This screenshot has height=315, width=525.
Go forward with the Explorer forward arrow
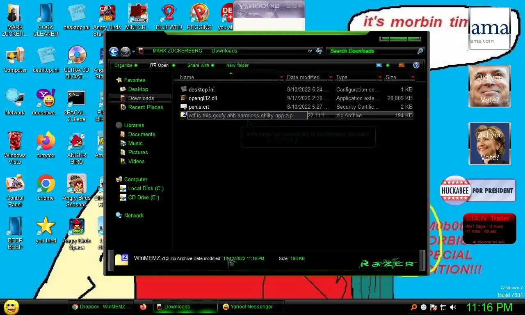click(125, 51)
